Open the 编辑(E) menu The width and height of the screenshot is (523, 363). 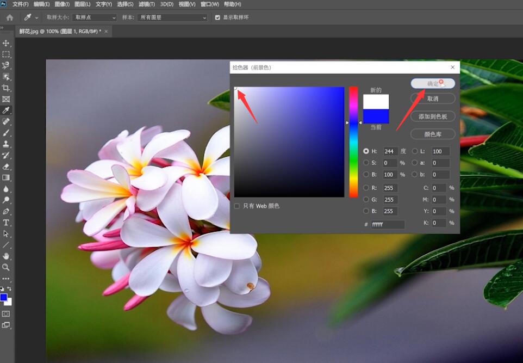click(42, 4)
